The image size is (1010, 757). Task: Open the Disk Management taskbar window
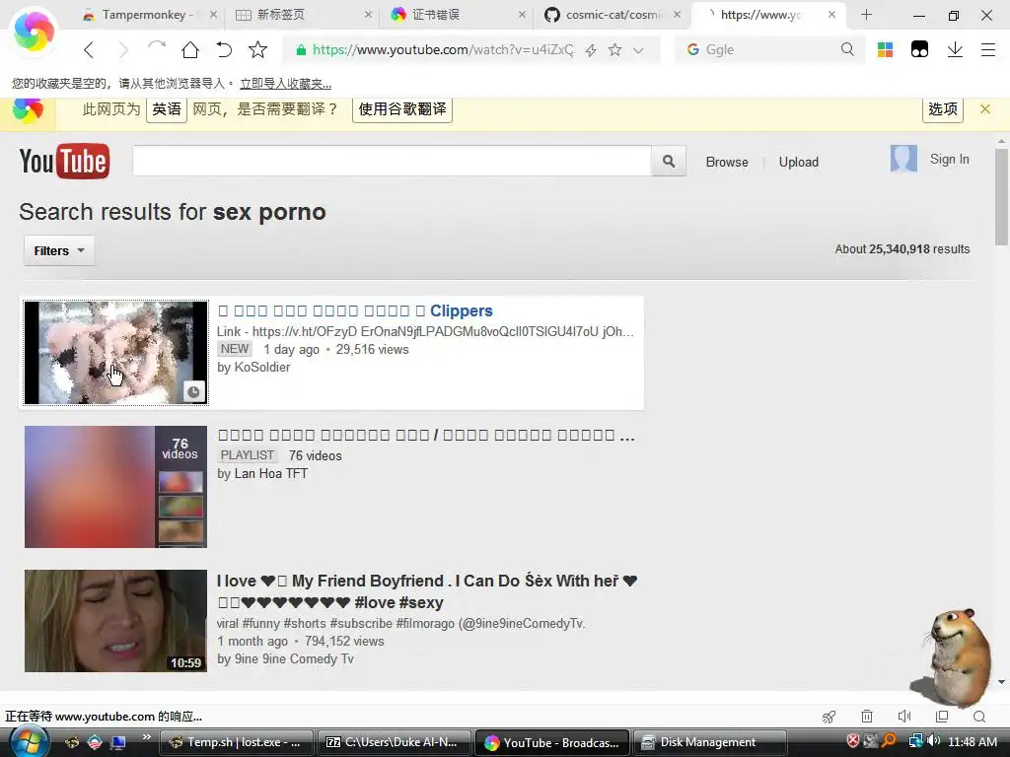click(x=710, y=742)
